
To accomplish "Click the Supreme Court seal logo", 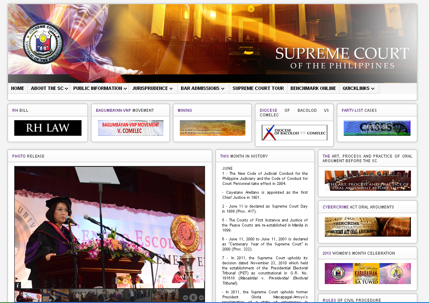I will click(x=43, y=43).
